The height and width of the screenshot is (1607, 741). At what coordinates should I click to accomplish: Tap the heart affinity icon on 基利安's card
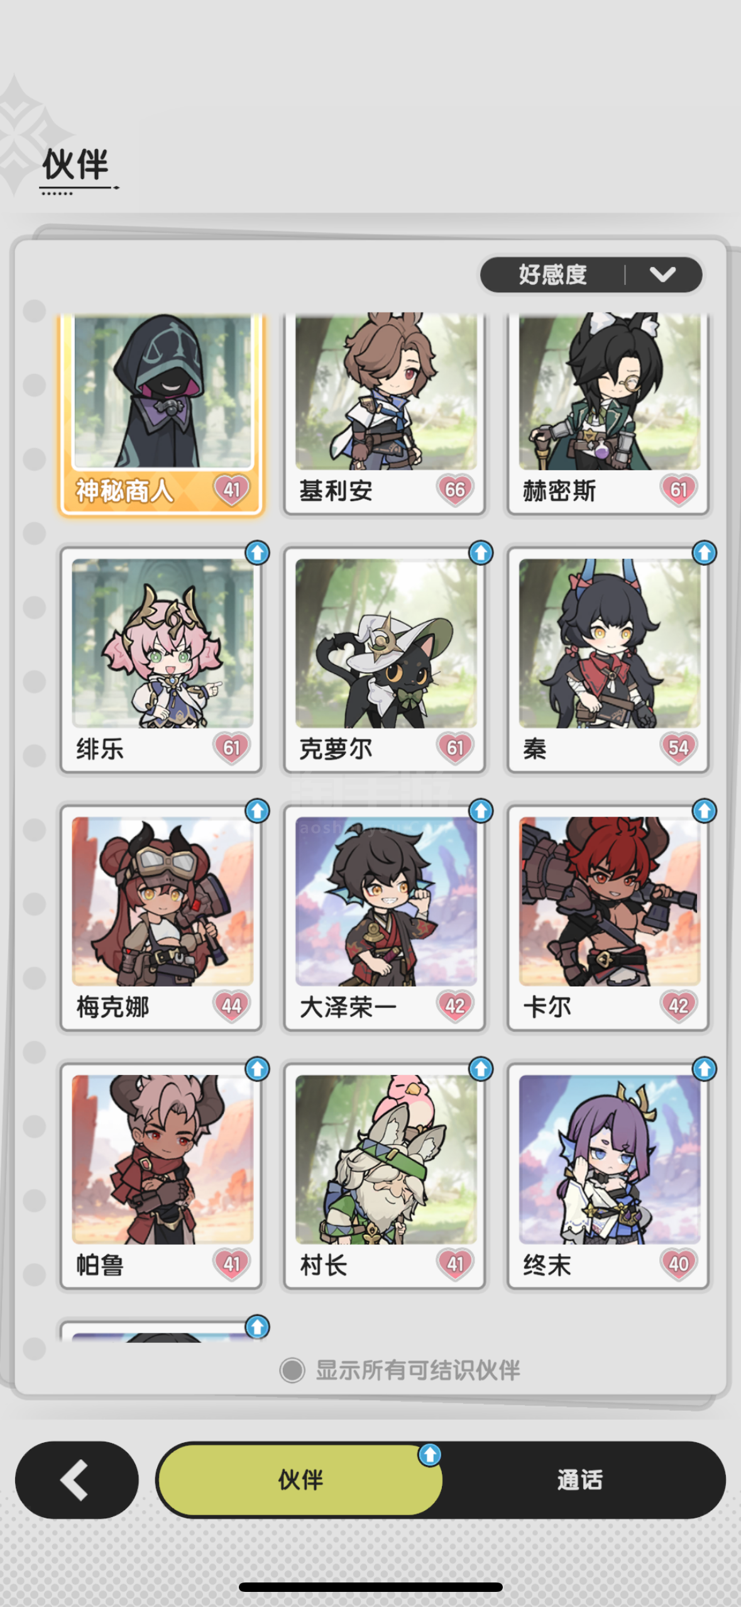[x=454, y=490]
